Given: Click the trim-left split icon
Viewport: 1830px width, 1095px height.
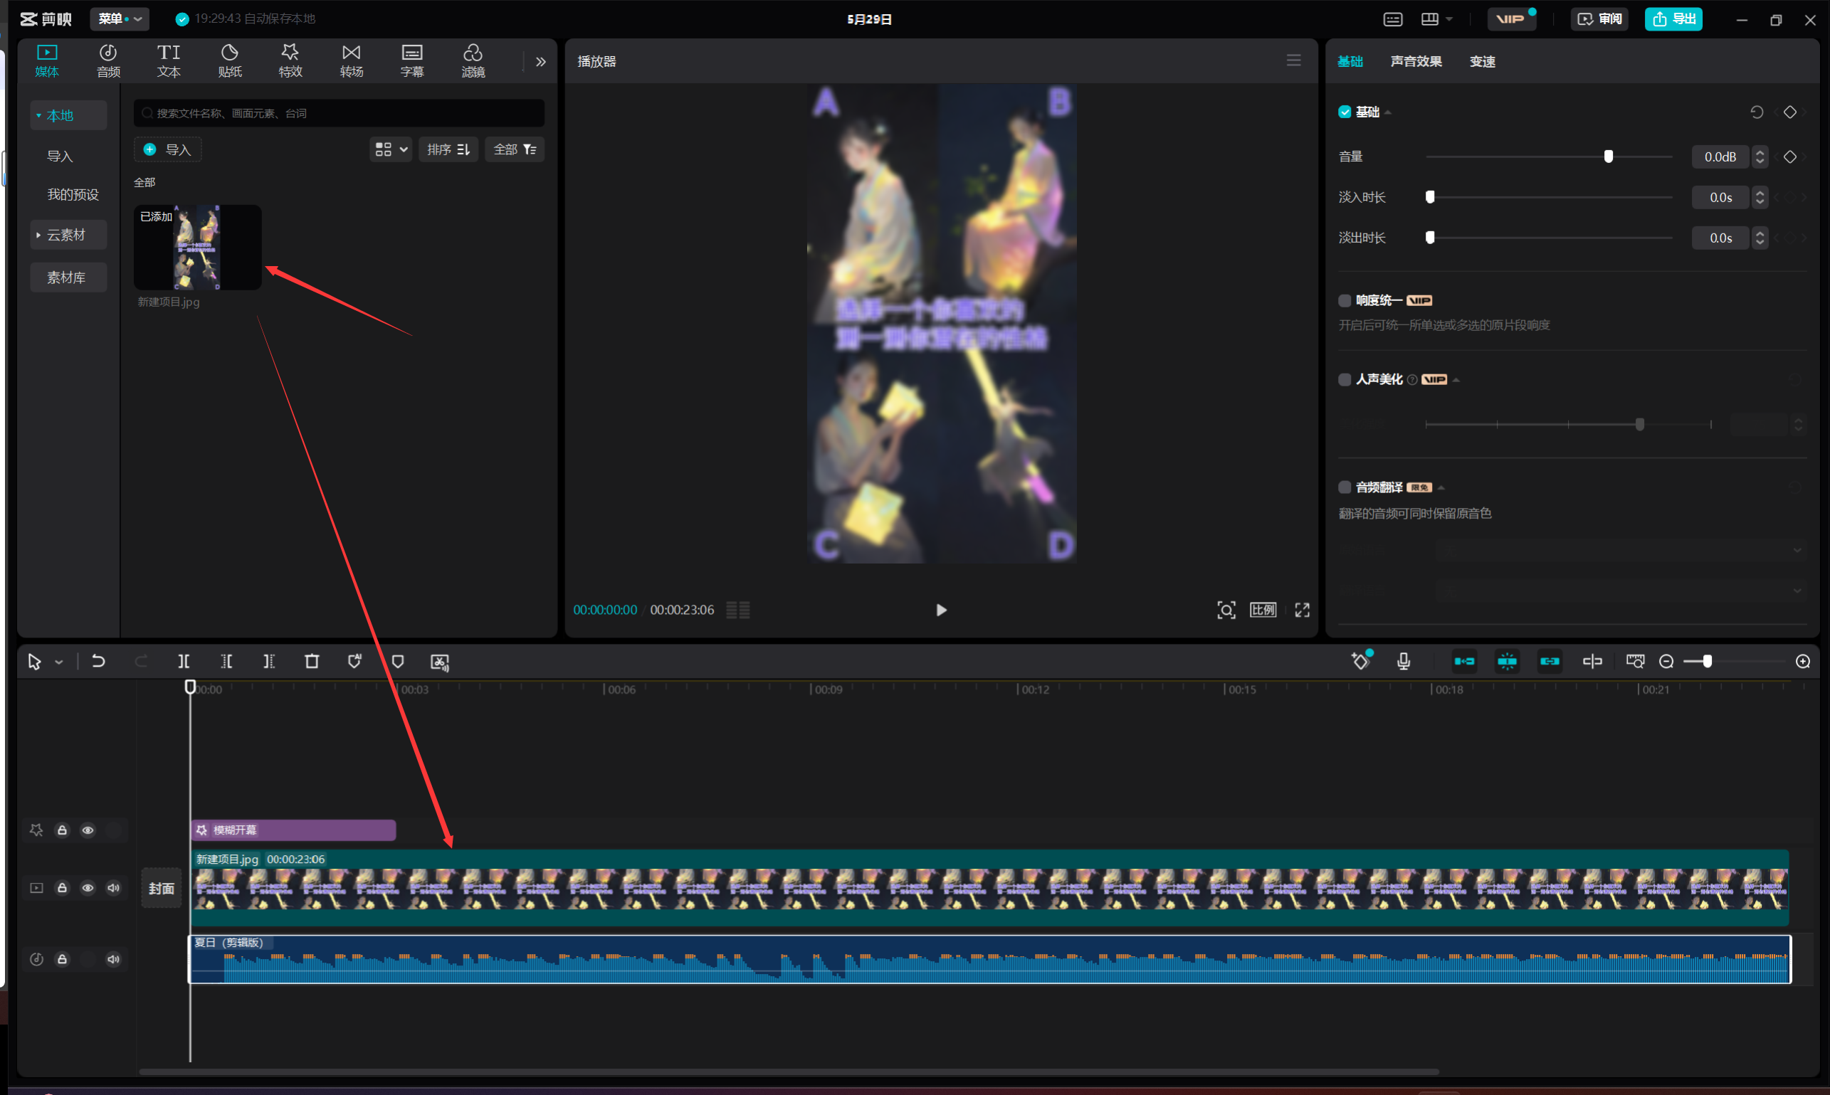Looking at the screenshot, I should 226,661.
